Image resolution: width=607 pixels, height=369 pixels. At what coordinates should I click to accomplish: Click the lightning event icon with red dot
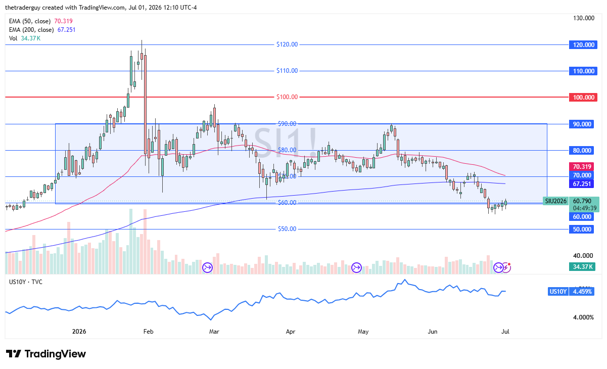tap(506, 267)
